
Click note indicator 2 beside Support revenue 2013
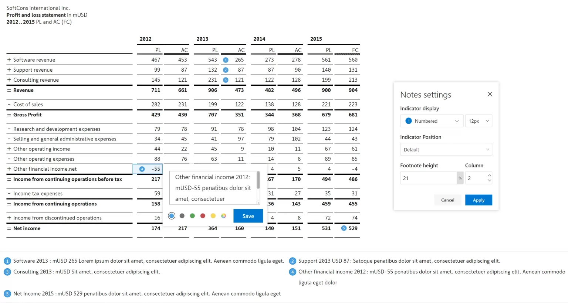tap(226, 70)
